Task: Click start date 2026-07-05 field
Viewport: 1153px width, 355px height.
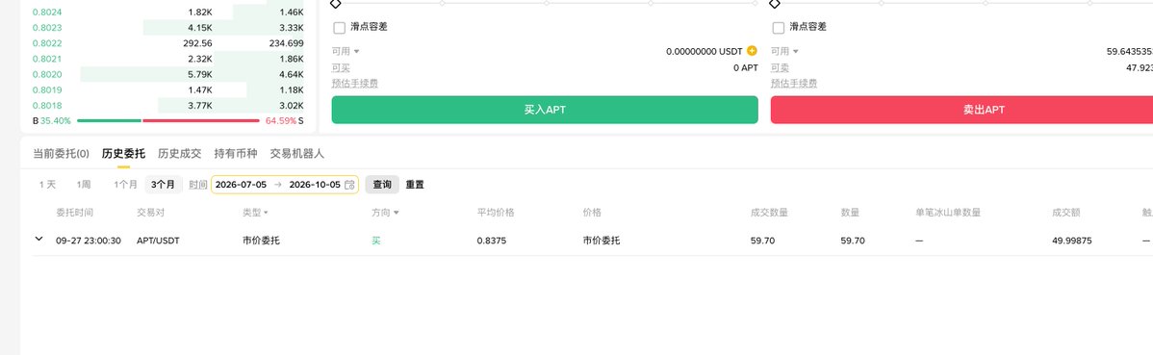Action: (x=242, y=185)
